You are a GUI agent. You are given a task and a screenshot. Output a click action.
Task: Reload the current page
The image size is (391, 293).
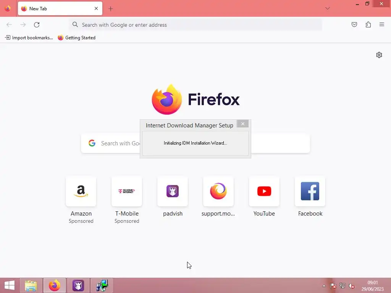pos(37,25)
